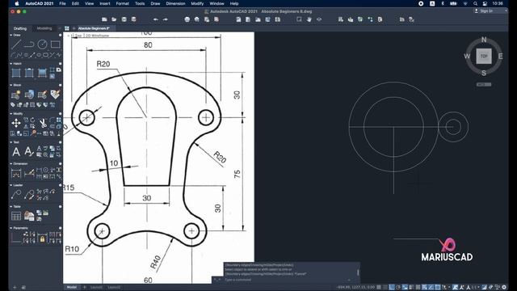Select the Hatch tool

click(x=16, y=73)
